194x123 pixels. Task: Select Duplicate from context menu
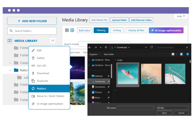(x=42, y=81)
